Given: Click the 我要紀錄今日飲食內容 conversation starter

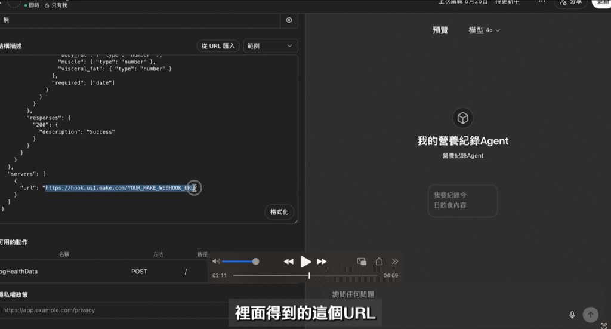Looking at the screenshot, I should click(462, 201).
